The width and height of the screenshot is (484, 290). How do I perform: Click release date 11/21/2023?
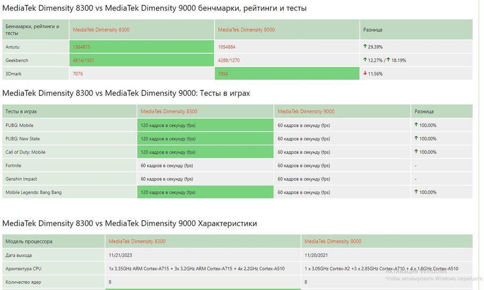coord(121,255)
